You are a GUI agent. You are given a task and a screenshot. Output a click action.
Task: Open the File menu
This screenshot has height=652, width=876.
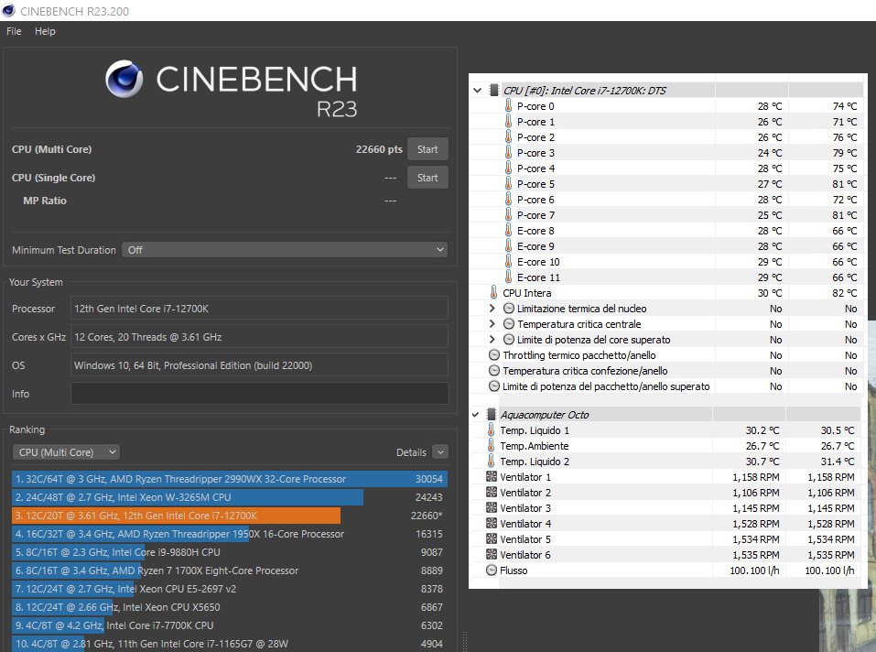point(14,31)
